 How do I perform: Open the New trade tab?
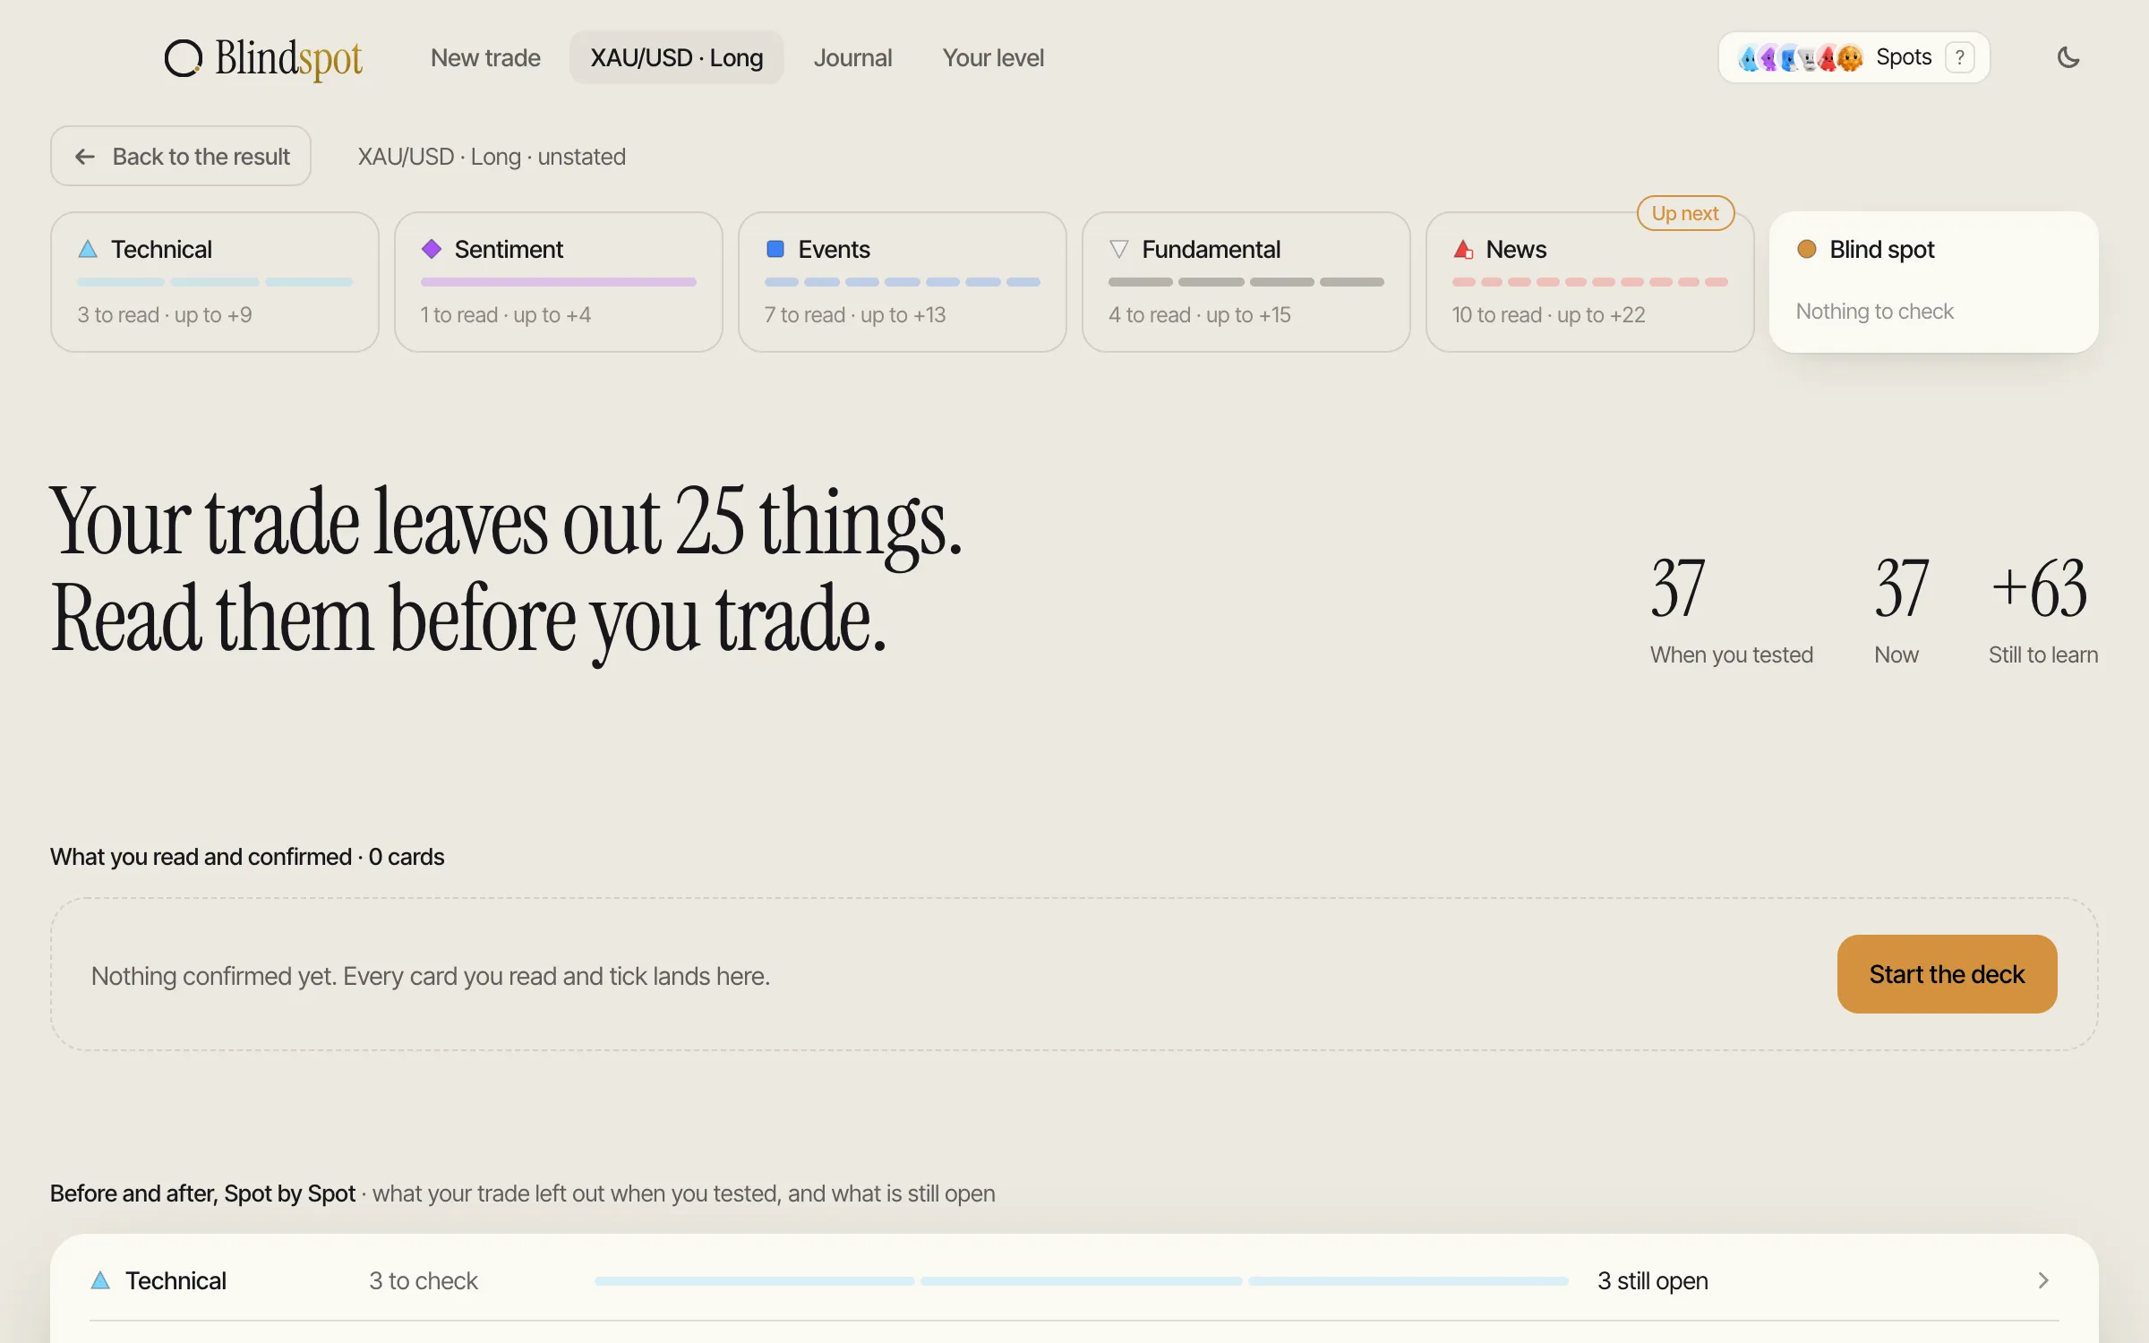(x=485, y=58)
